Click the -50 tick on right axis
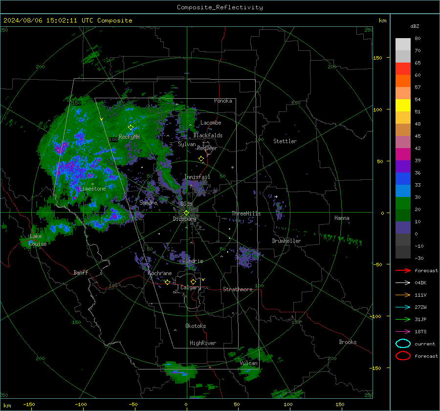Image resolution: width=440 pixels, height=411 pixels. coord(377,264)
